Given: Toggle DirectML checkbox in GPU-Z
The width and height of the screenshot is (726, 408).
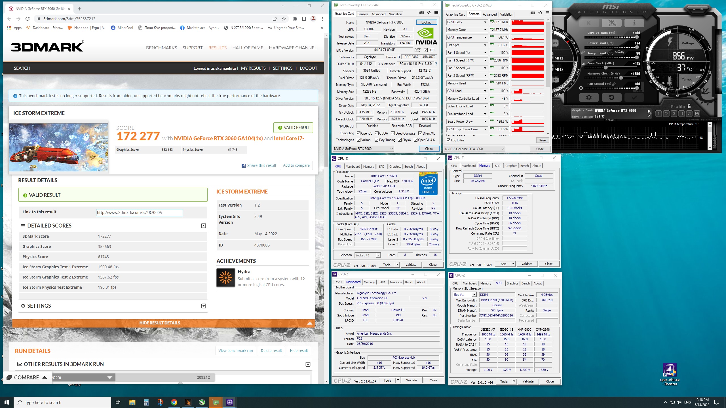Looking at the screenshot, I should click(420, 133).
